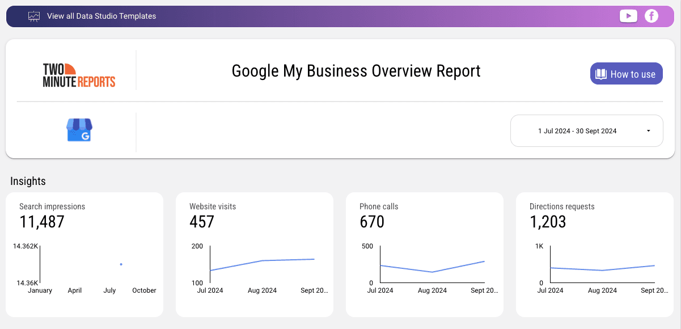The height and width of the screenshot is (329, 681).
Task: Click the Google My Business storefront icon
Action: [x=79, y=129]
